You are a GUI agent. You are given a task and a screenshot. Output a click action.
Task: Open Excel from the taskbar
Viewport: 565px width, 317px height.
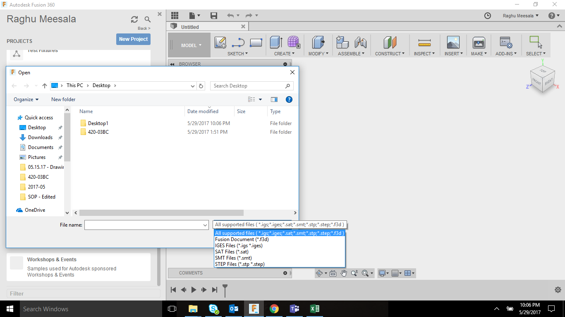[x=314, y=309]
